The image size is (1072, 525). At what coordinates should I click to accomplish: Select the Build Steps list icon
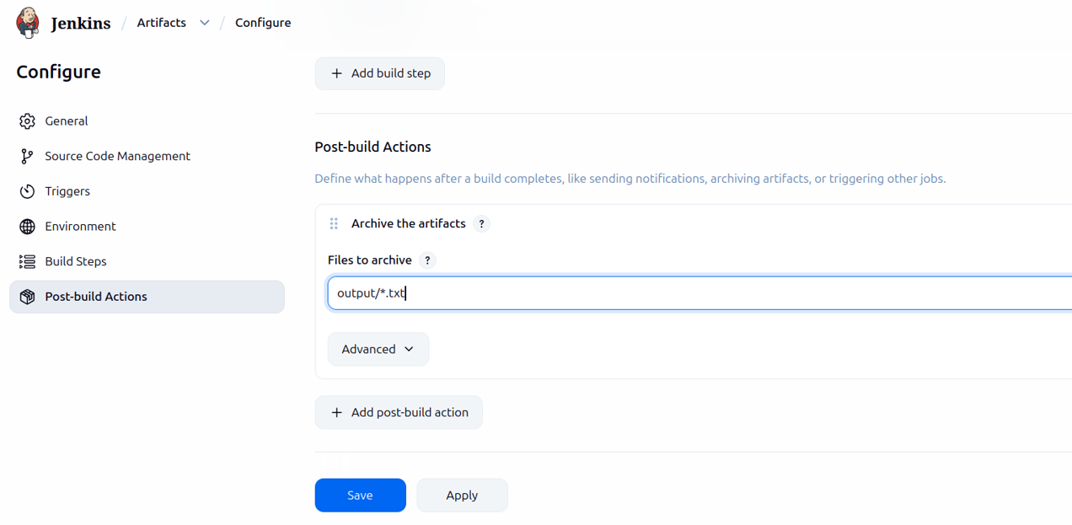(x=26, y=261)
